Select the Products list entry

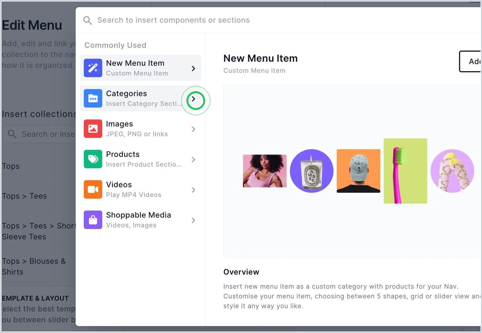click(140, 159)
